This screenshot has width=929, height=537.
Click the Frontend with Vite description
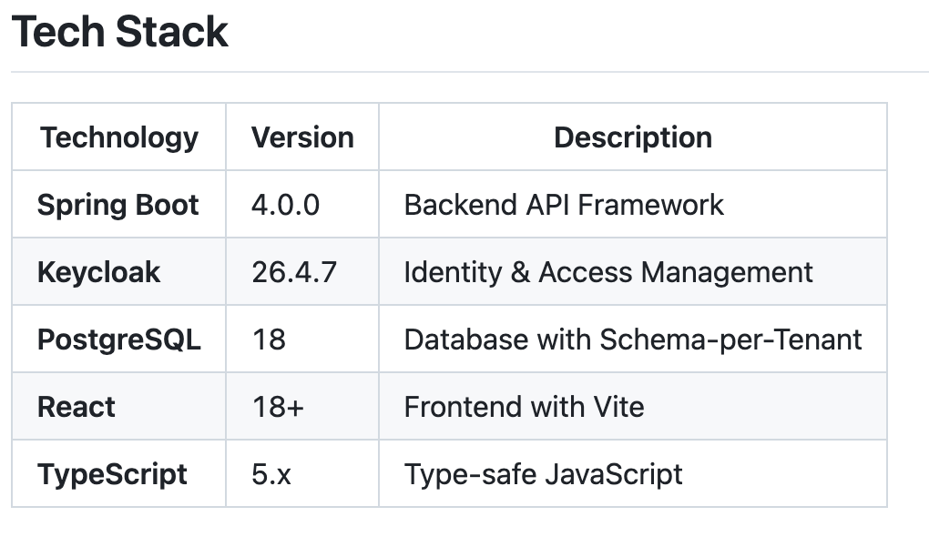(x=524, y=407)
